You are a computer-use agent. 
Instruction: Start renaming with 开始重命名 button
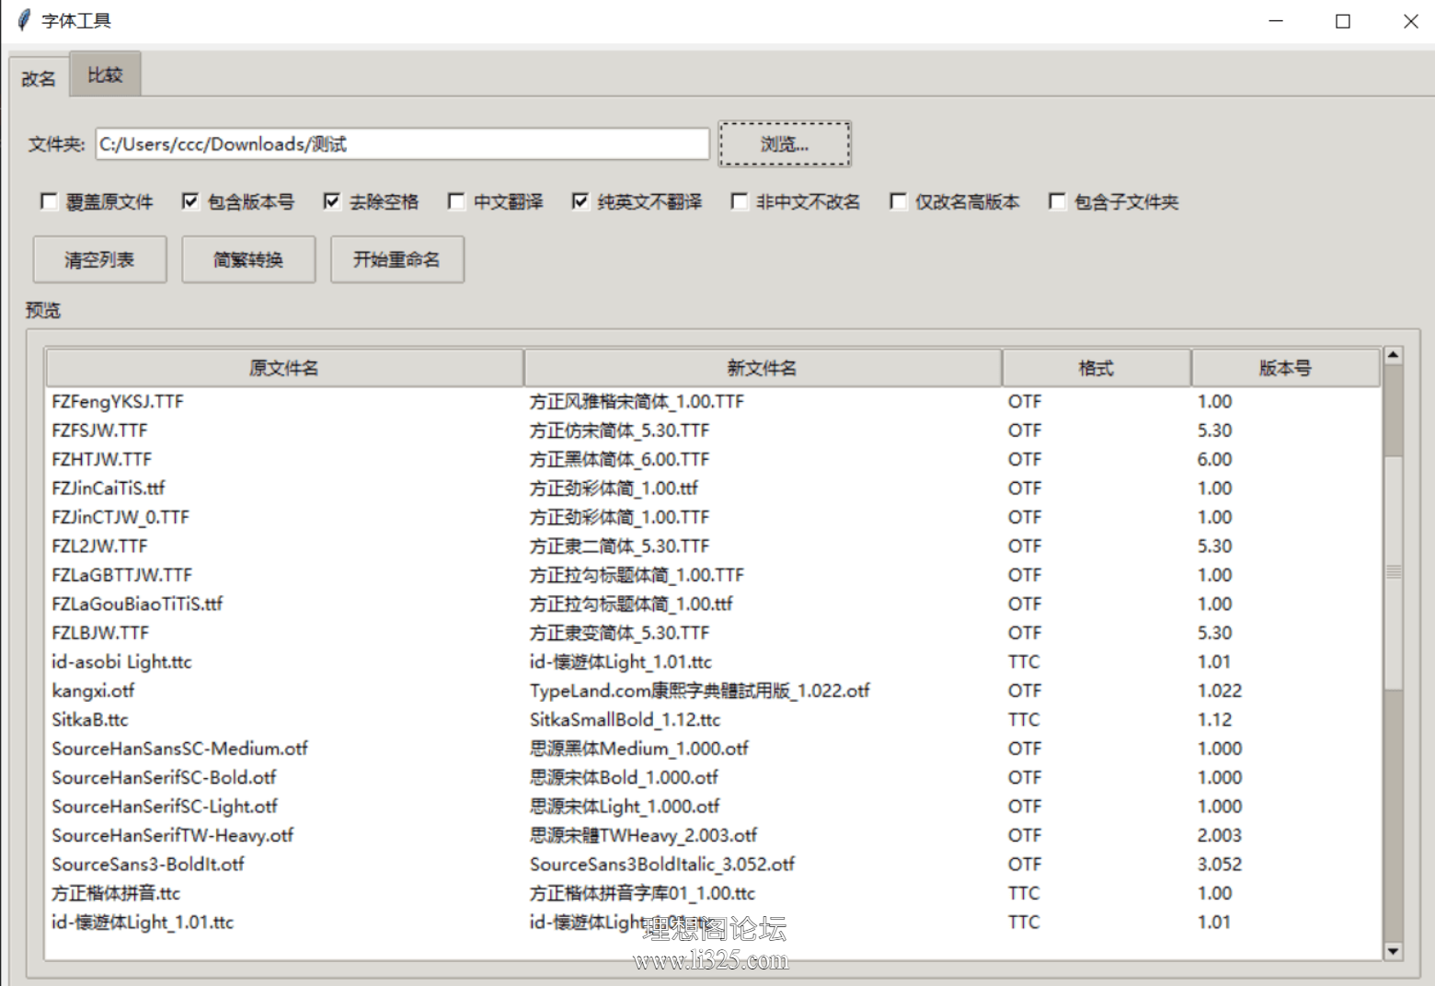396,259
